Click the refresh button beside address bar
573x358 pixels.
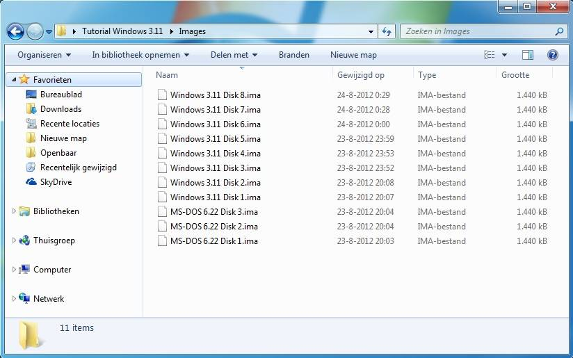[387, 31]
